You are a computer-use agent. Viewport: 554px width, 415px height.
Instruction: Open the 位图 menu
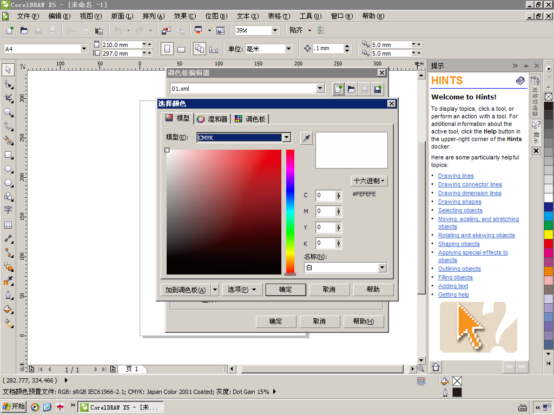216,16
